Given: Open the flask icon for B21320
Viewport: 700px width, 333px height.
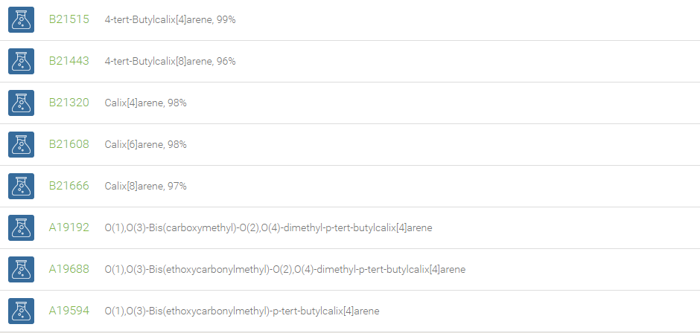Looking at the screenshot, I should (21, 103).
